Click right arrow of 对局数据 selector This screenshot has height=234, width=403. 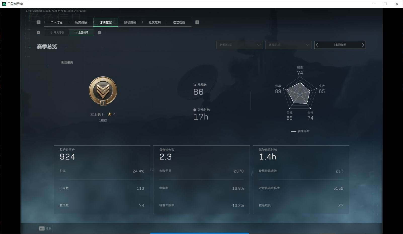[x=363, y=45]
